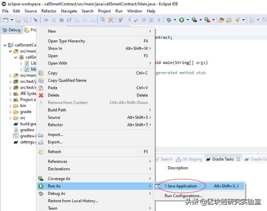Choose Copy Qualified Name menu entry
The height and width of the screenshot is (211, 267).
click(x=95, y=80)
